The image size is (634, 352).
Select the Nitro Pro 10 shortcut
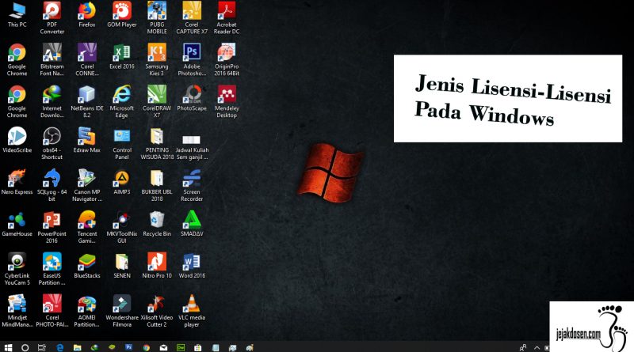157,266
